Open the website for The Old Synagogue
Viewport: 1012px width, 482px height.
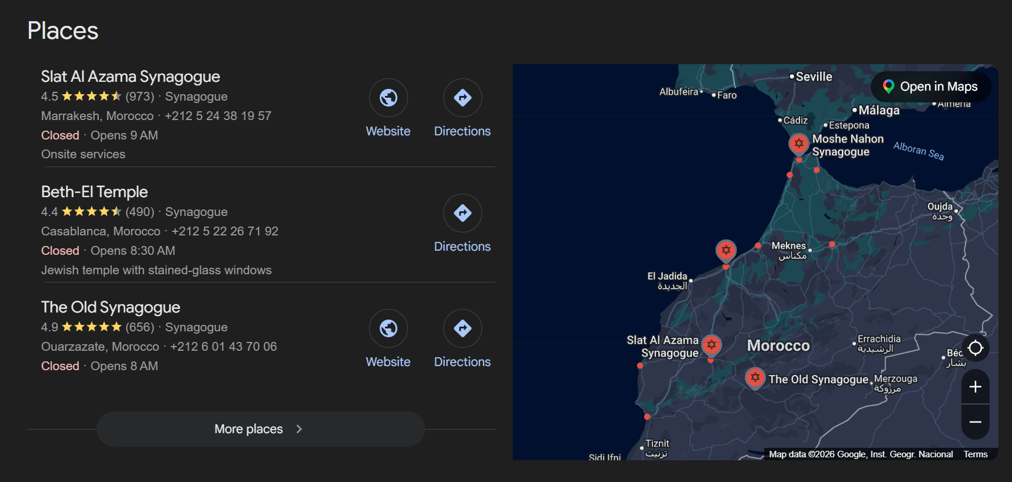388,340
